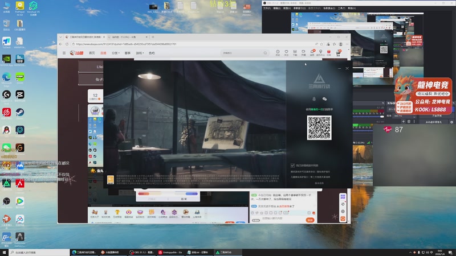Open the QQ penguin desktop icon
The width and height of the screenshot is (456, 256).
[6, 131]
